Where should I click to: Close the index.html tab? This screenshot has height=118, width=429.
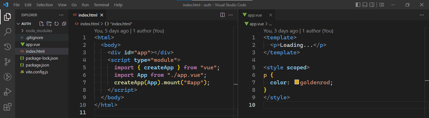pyautogui.click(x=101, y=15)
